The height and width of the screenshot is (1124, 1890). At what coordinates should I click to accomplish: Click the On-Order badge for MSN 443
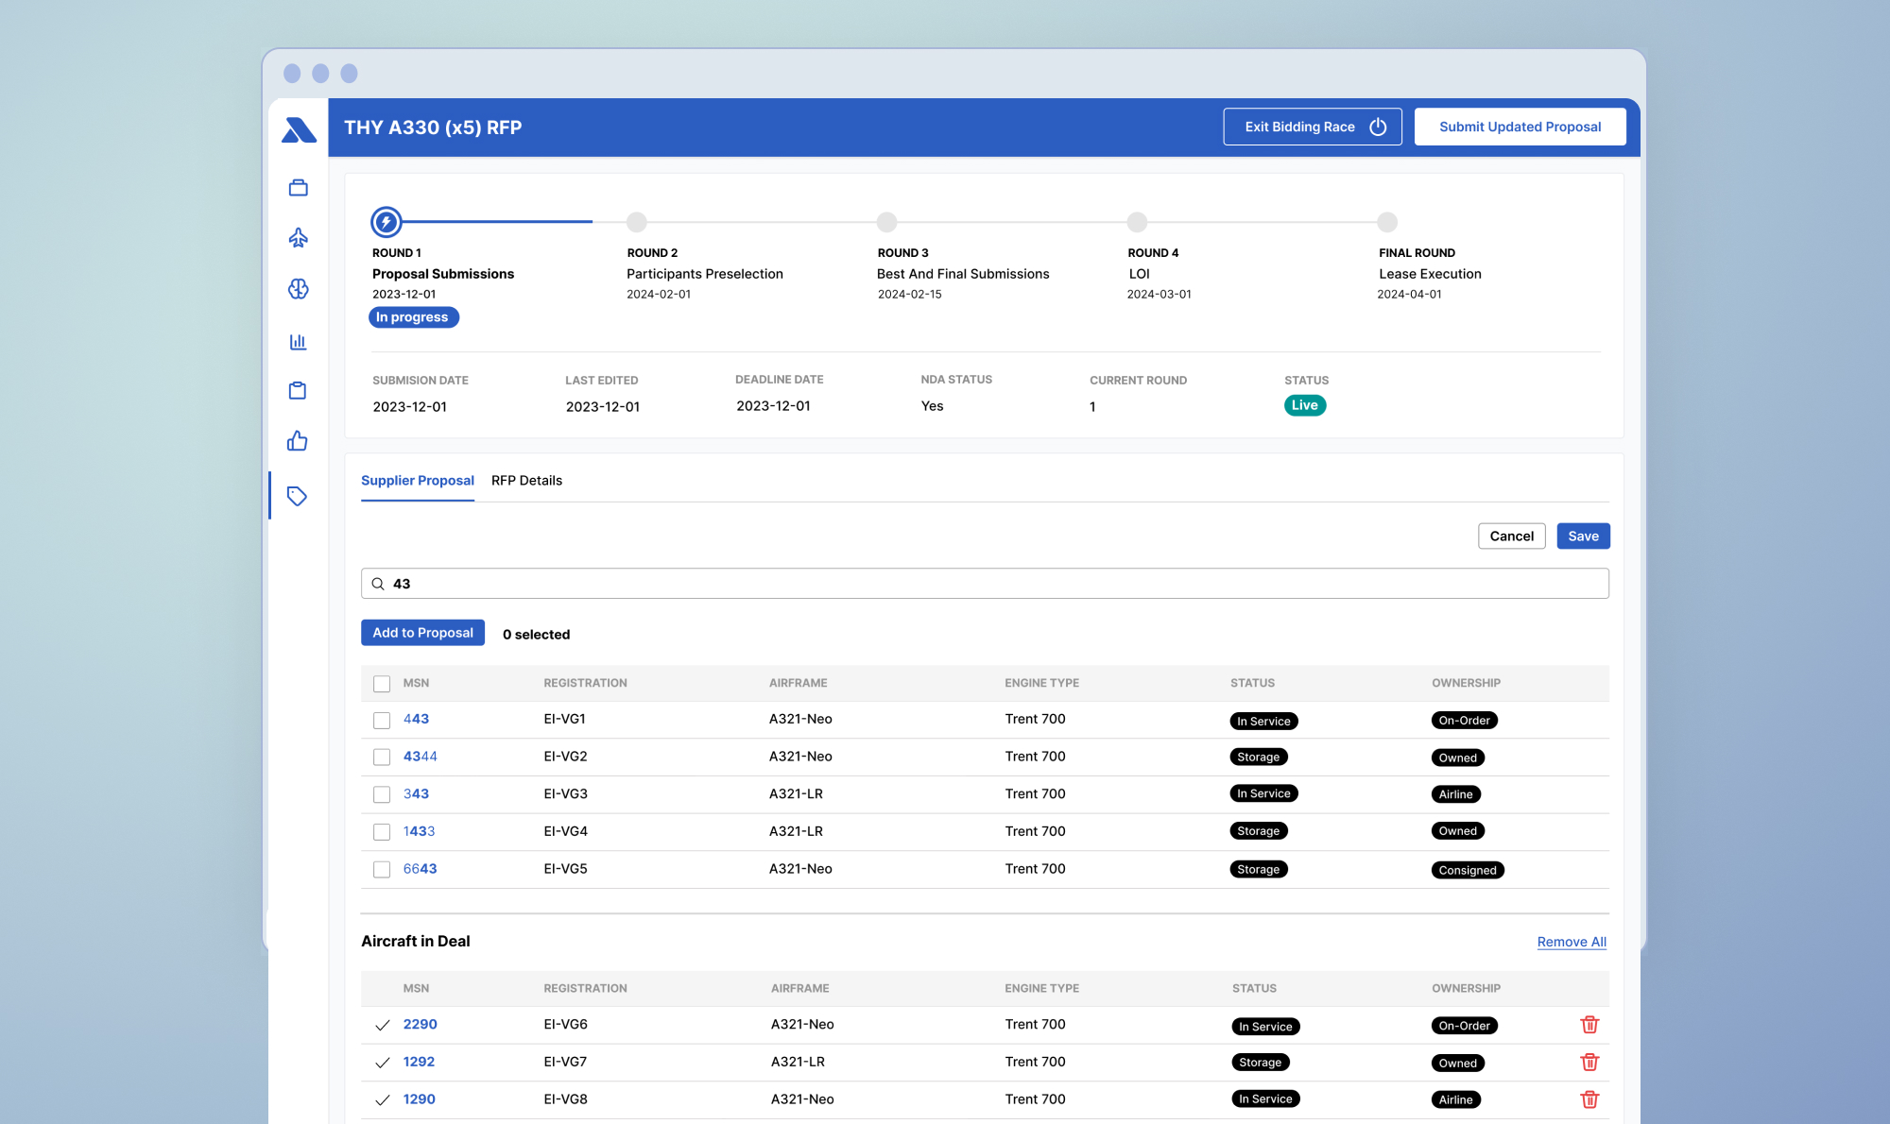click(1464, 721)
